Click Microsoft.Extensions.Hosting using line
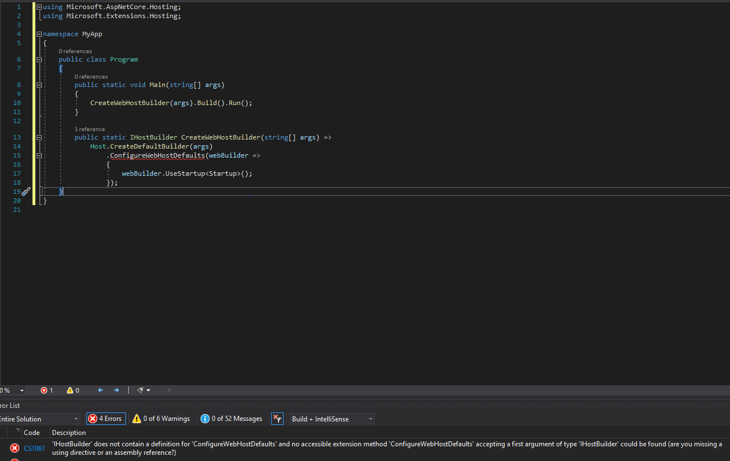The width and height of the screenshot is (730, 461). pyautogui.click(x=112, y=16)
